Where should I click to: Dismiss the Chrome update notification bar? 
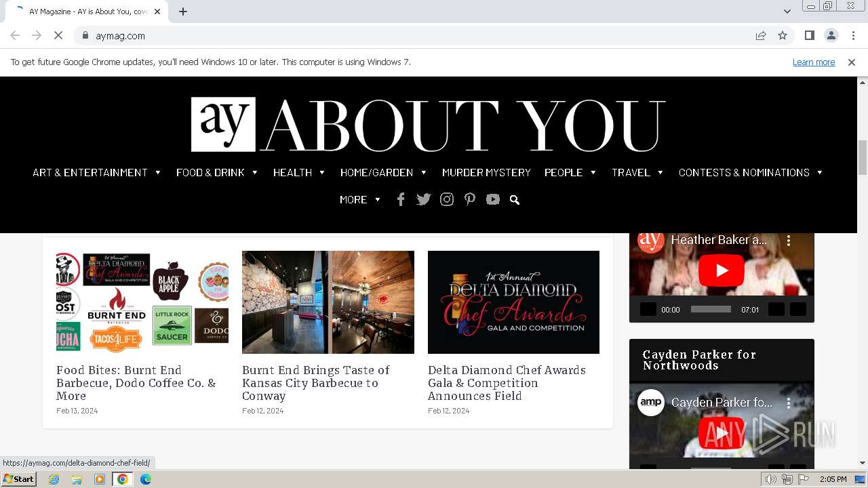pyautogui.click(x=852, y=62)
